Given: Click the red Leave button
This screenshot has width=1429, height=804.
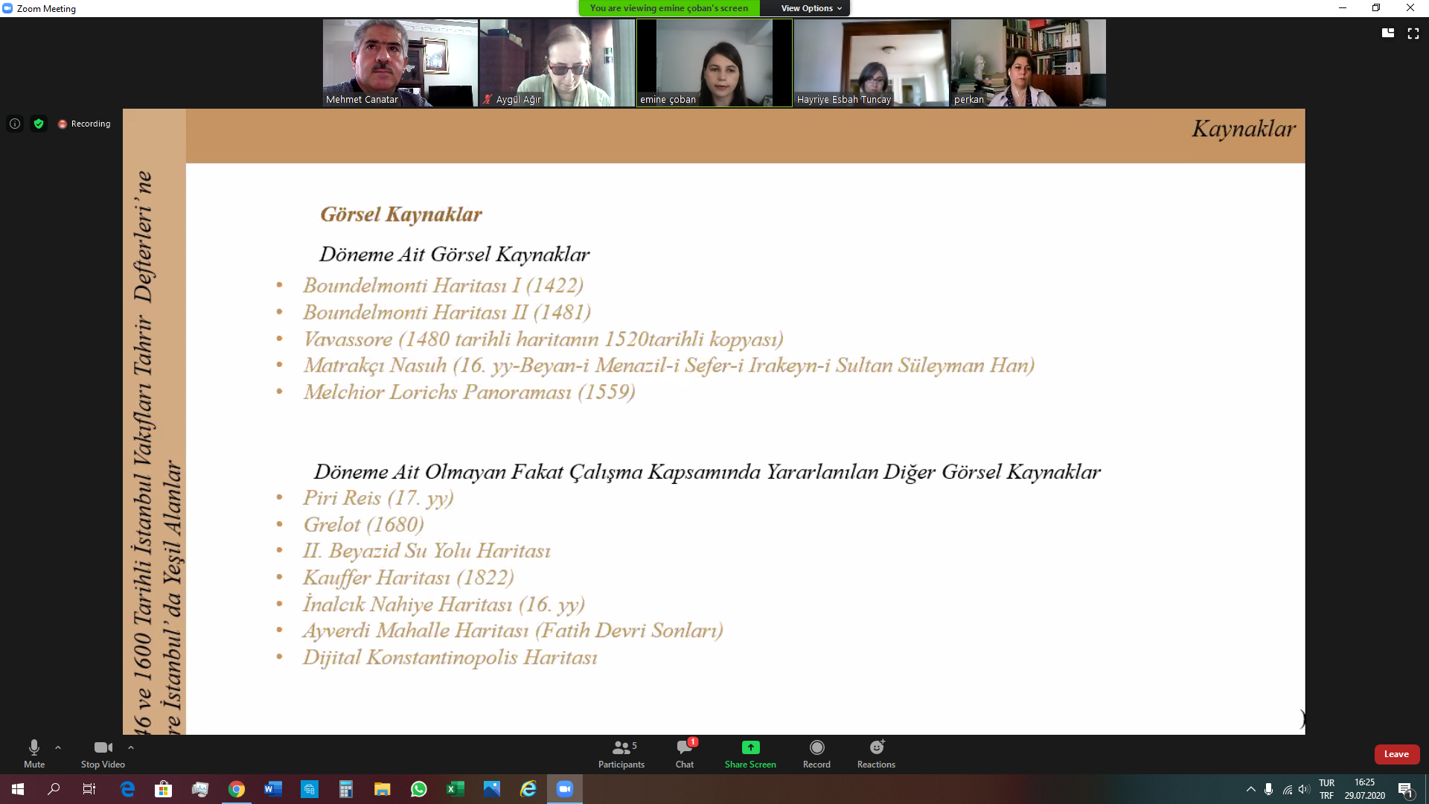Looking at the screenshot, I should point(1396,754).
